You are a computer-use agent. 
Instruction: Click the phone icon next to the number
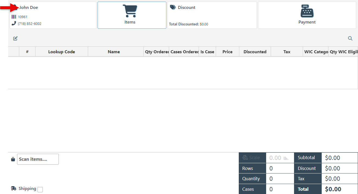coord(14,24)
